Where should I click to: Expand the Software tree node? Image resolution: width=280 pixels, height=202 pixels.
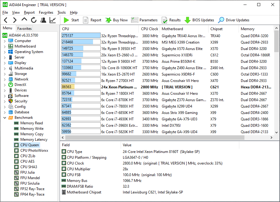click(x=5, y=96)
